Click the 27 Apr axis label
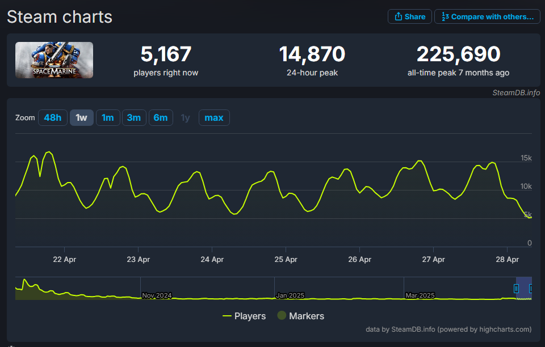 [x=433, y=259]
